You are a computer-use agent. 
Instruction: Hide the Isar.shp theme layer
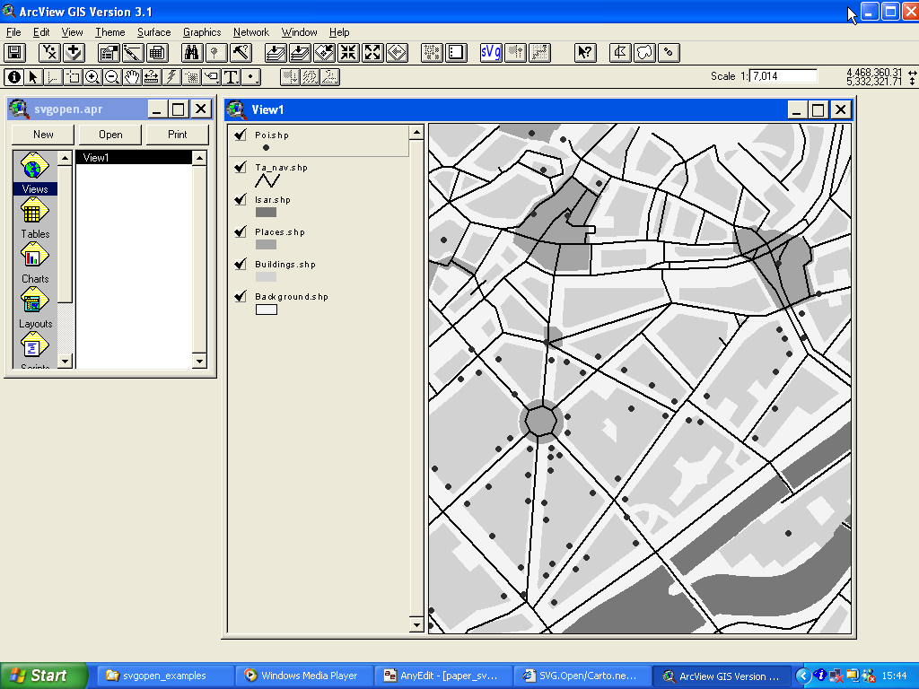[x=240, y=200]
